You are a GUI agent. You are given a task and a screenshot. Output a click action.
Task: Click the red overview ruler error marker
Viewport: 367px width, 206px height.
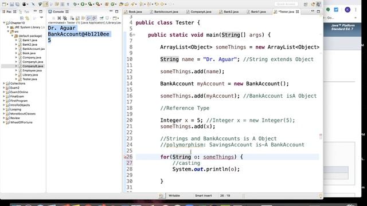[x=321, y=135]
